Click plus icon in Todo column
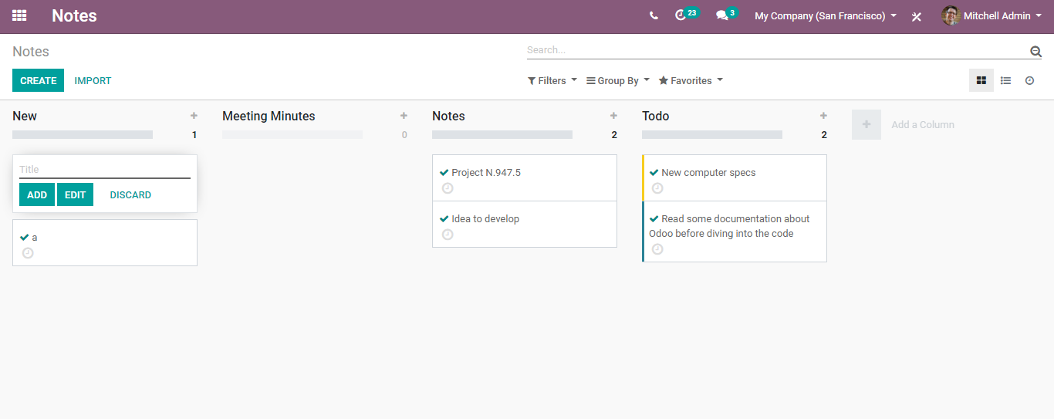1054x419 pixels. (823, 116)
